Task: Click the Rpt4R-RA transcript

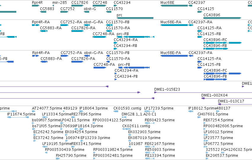Action: pos(36,25)
